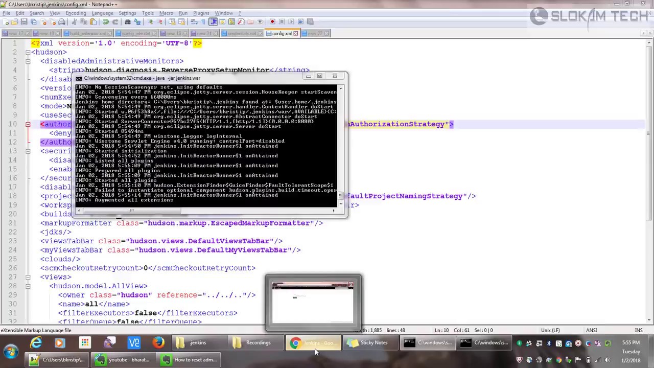Open the Function List panel icon
The height and width of the screenshot is (368, 654).
[241, 22]
